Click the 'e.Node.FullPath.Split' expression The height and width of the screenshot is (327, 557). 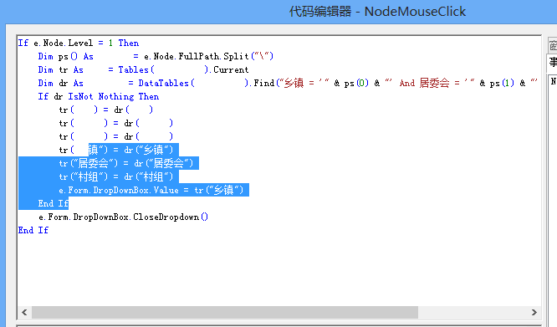[x=196, y=57]
